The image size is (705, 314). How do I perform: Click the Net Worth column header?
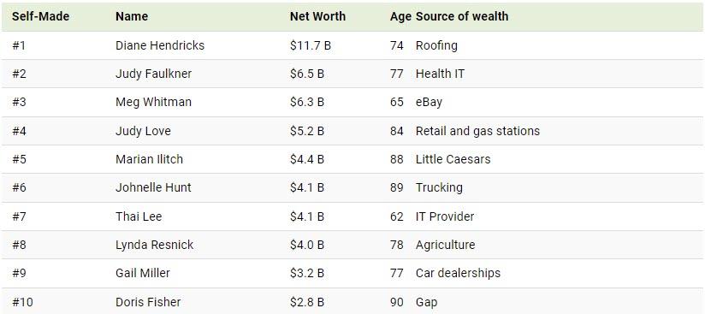(x=317, y=16)
